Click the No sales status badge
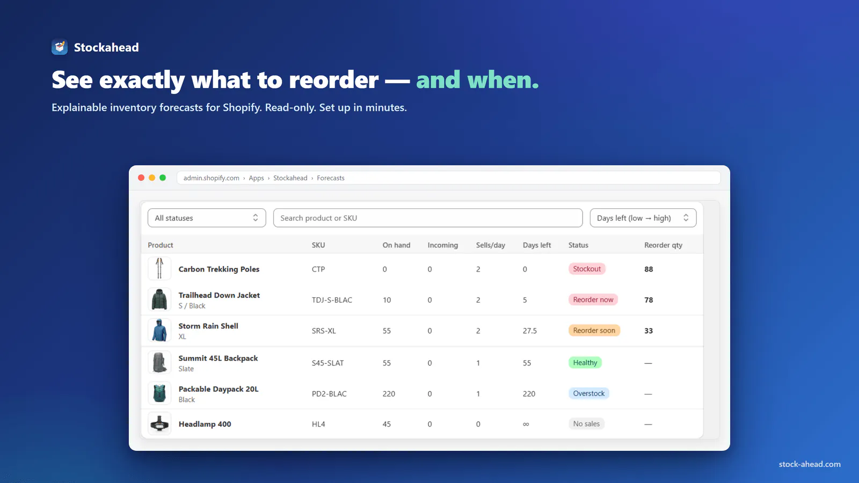The height and width of the screenshot is (483, 859). click(586, 424)
